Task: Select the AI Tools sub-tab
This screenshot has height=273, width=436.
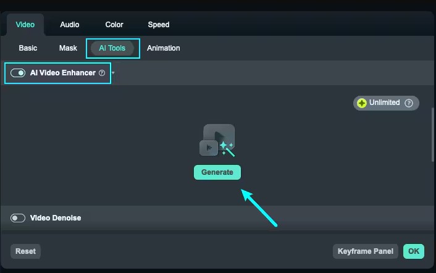Action: tap(112, 48)
